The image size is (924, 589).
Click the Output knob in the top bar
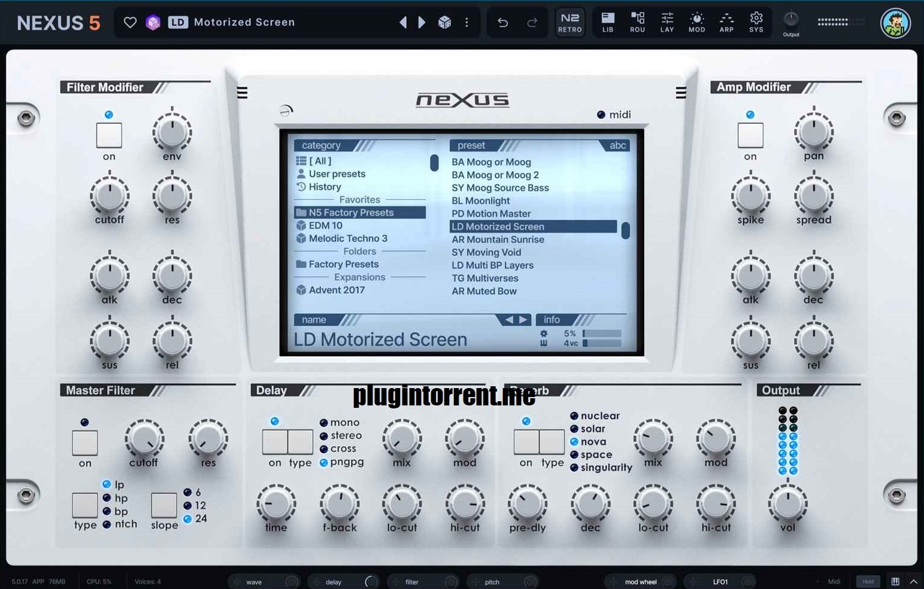point(791,19)
